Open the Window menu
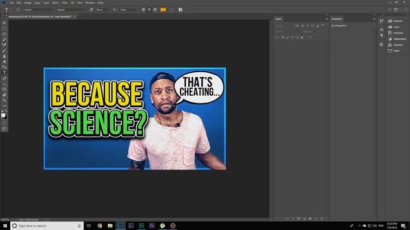The height and width of the screenshot is (230, 410). point(90,3)
